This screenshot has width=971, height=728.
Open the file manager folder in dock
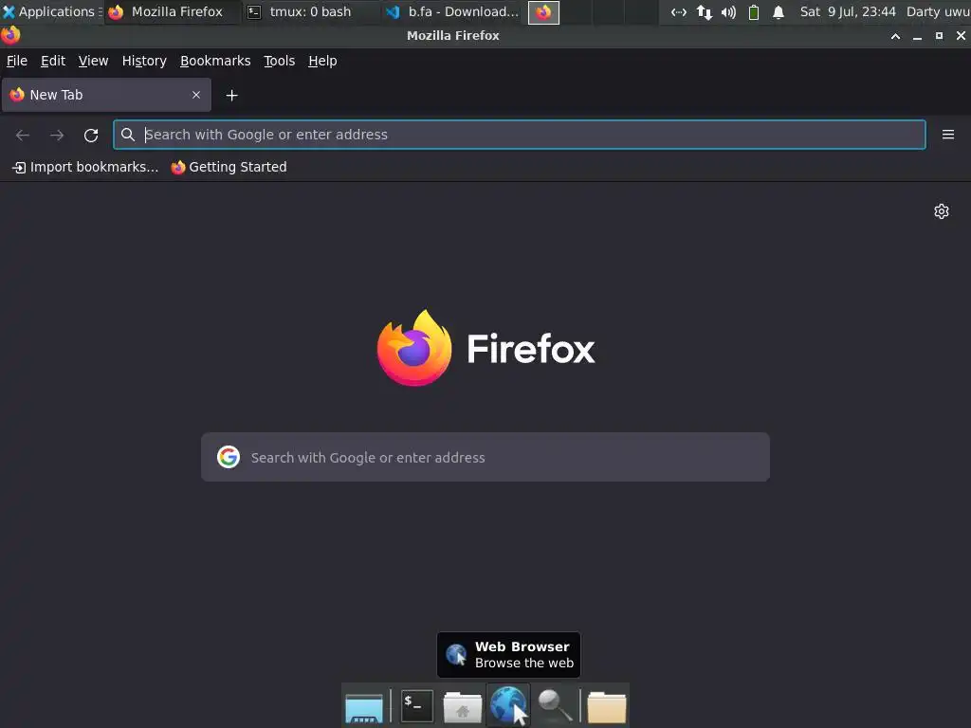(606, 707)
